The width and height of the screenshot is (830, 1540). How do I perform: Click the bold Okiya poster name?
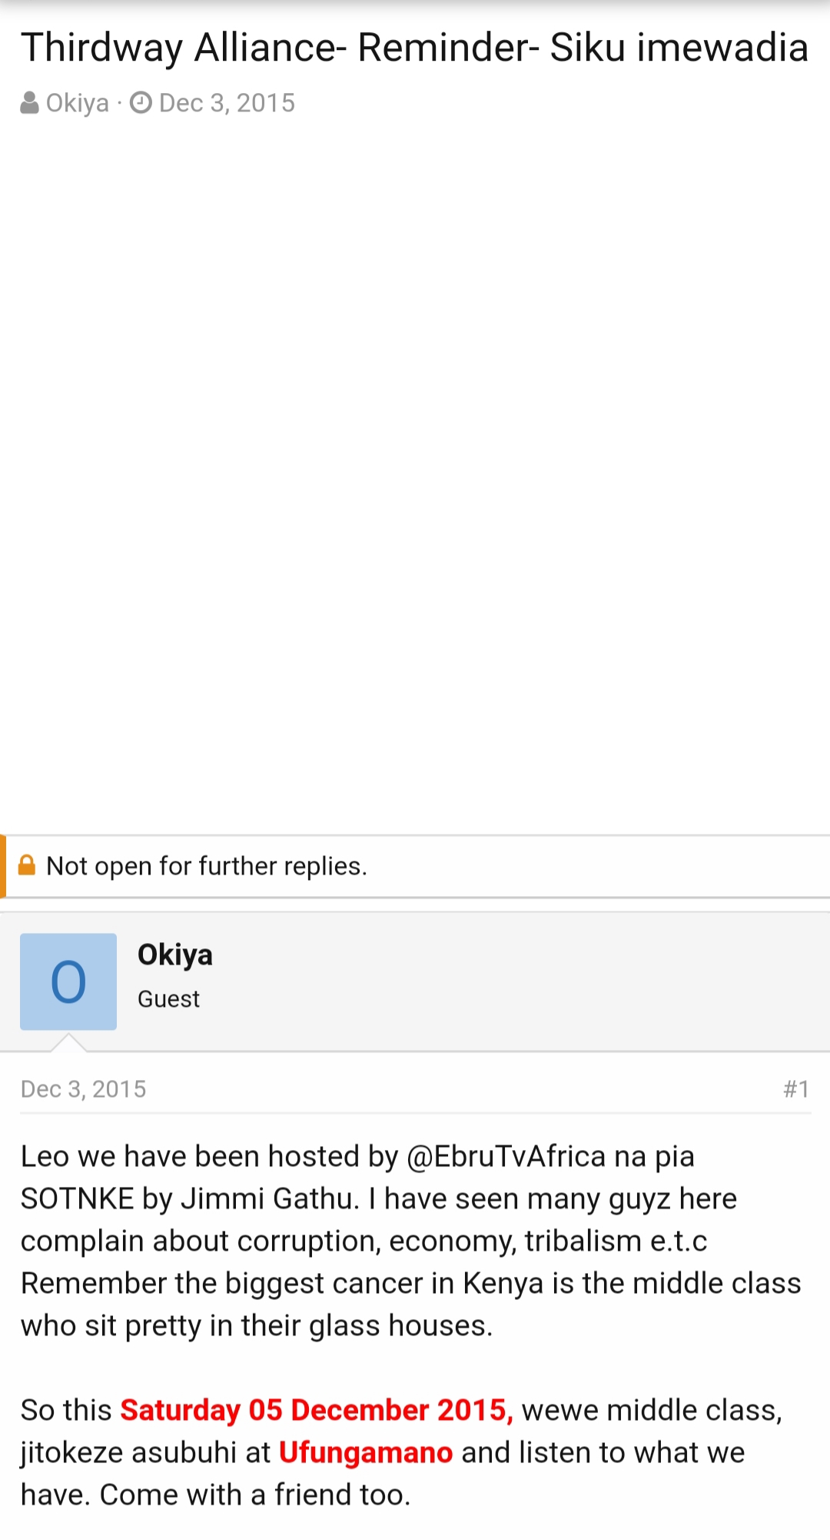click(x=175, y=955)
